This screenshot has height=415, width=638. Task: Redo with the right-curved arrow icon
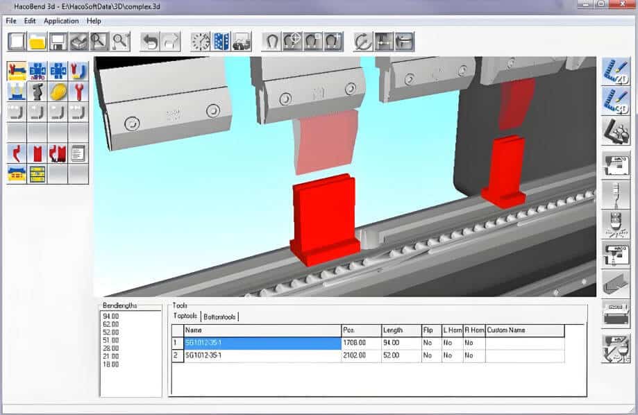pos(171,42)
